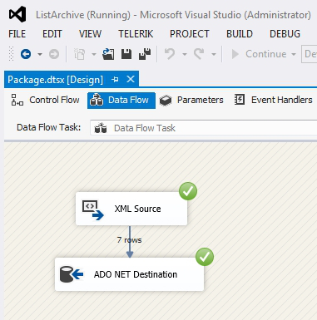Click the Open File toolbar icon
Viewport: 317px width, 320px height.
(x=108, y=54)
